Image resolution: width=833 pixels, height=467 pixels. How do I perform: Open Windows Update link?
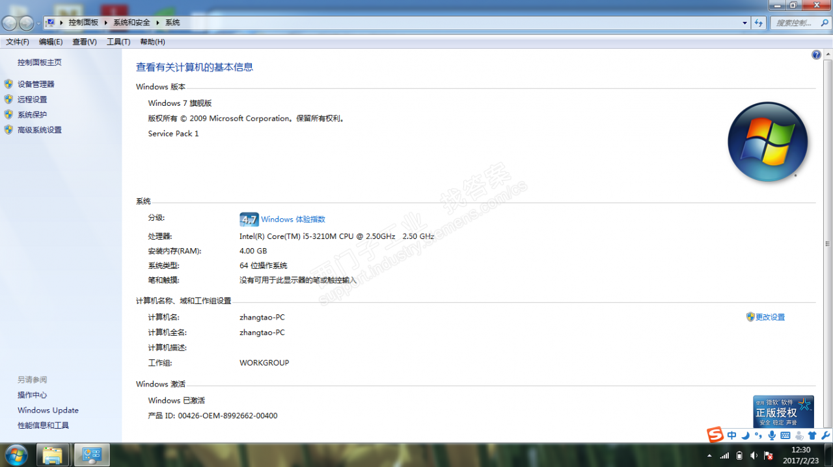[x=48, y=410]
